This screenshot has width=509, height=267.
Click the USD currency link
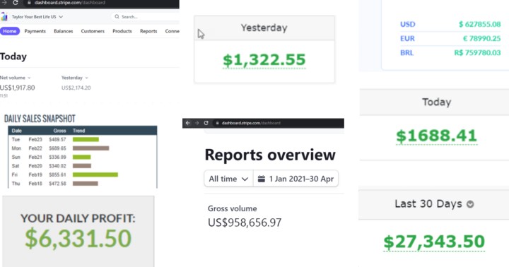tap(408, 24)
